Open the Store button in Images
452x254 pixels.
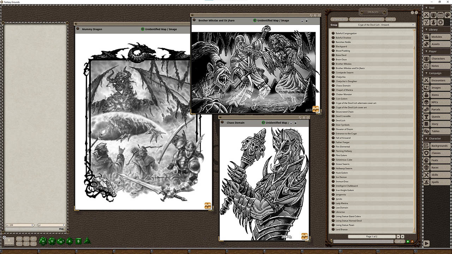pyautogui.click(x=390, y=19)
